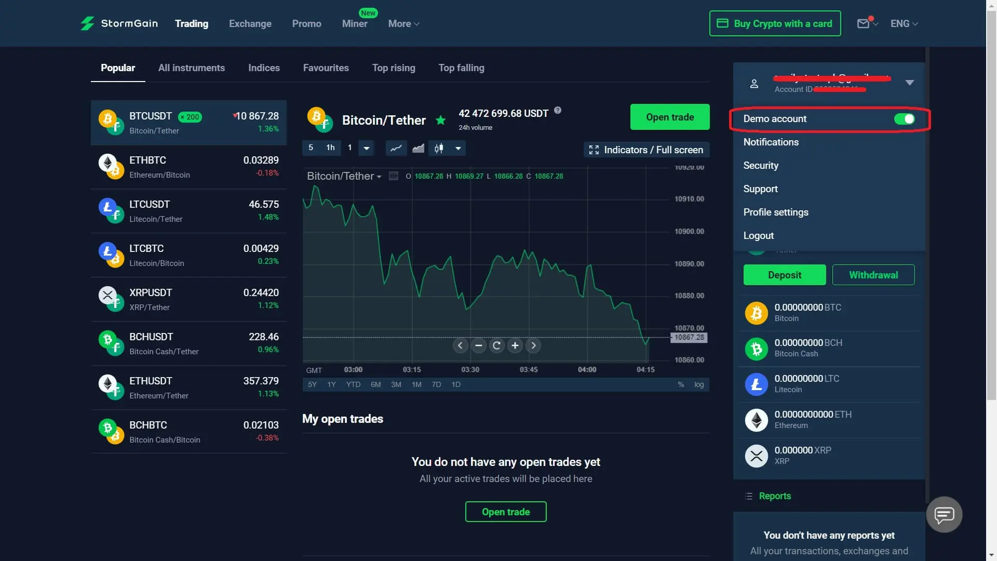Select the area chart type icon

pyautogui.click(x=418, y=148)
